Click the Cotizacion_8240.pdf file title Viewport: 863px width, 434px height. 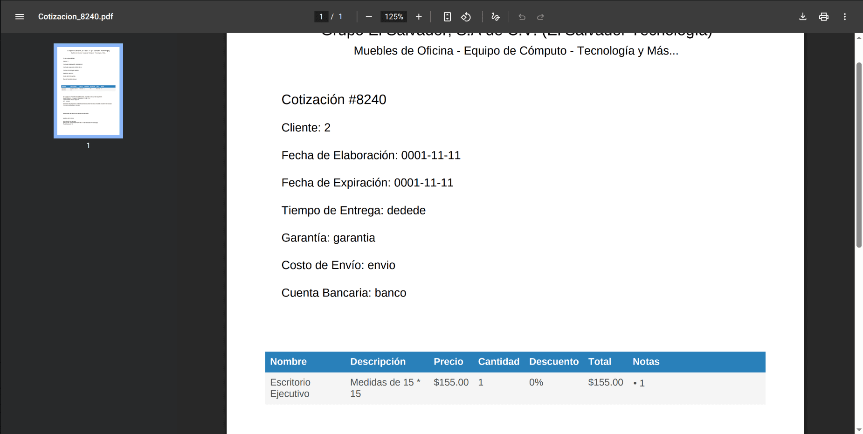pyautogui.click(x=76, y=17)
